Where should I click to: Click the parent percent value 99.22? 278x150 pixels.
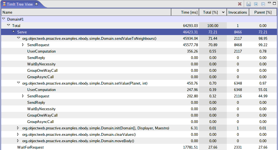coord(263,45)
